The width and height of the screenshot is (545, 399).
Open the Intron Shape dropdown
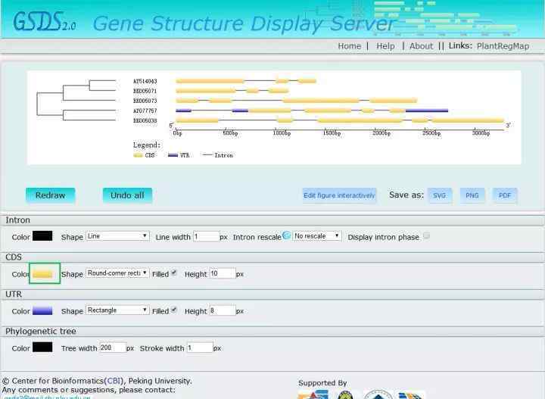tap(117, 236)
